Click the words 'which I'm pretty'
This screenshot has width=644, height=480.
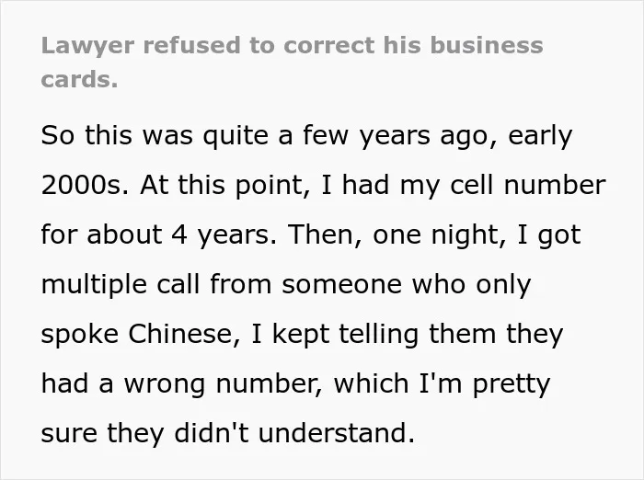click(442, 384)
